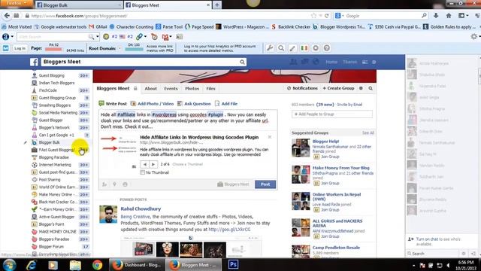Open Blogger Bulk in the left sidebar

[x=49, y=142]
